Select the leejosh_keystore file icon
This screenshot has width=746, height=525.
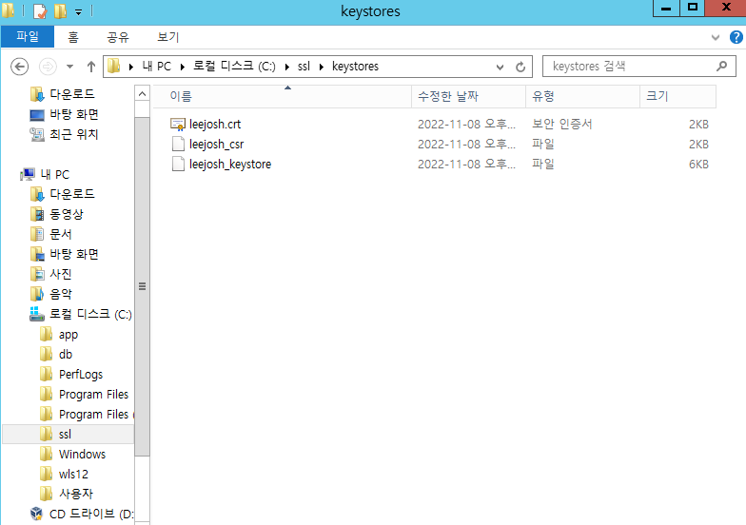click(178, 164)
